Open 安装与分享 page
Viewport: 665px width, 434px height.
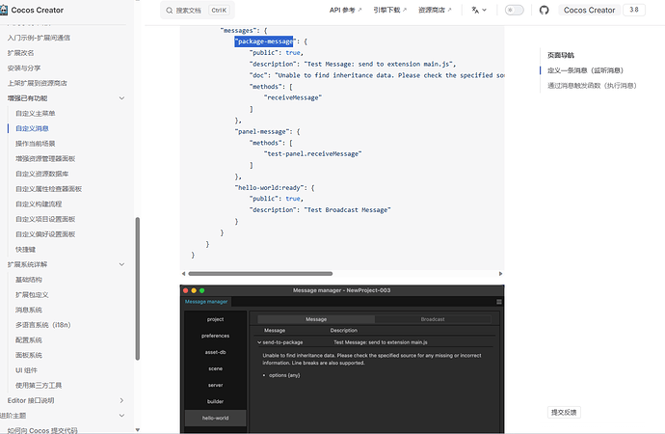click(24, 68)
